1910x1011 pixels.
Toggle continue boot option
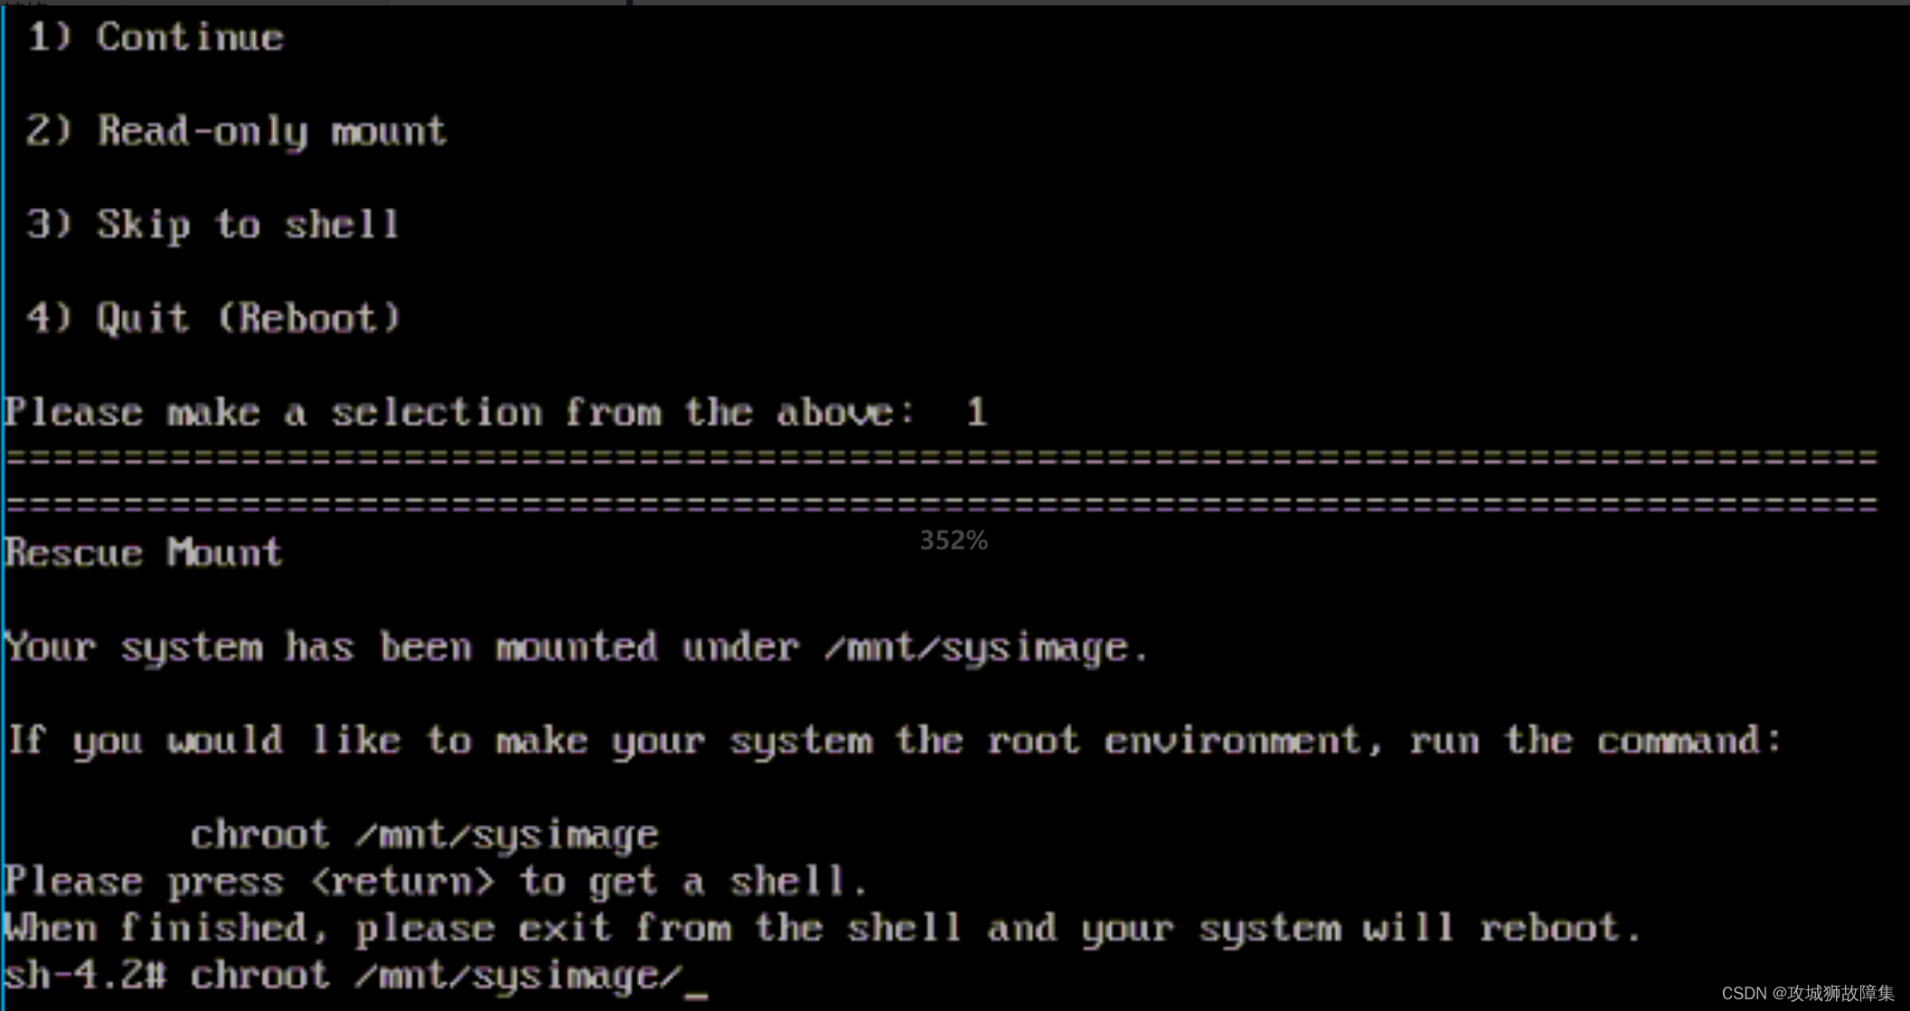click(144, 38)
